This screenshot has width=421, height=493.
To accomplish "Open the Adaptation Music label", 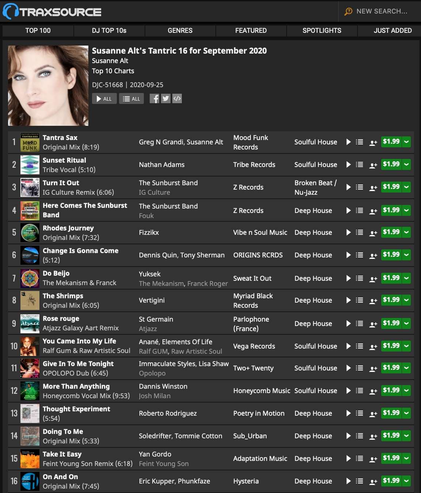I will [260, 458].
